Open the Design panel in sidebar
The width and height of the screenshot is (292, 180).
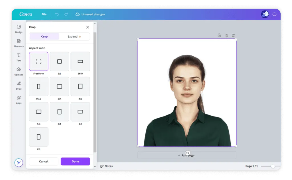pos(19,28)
